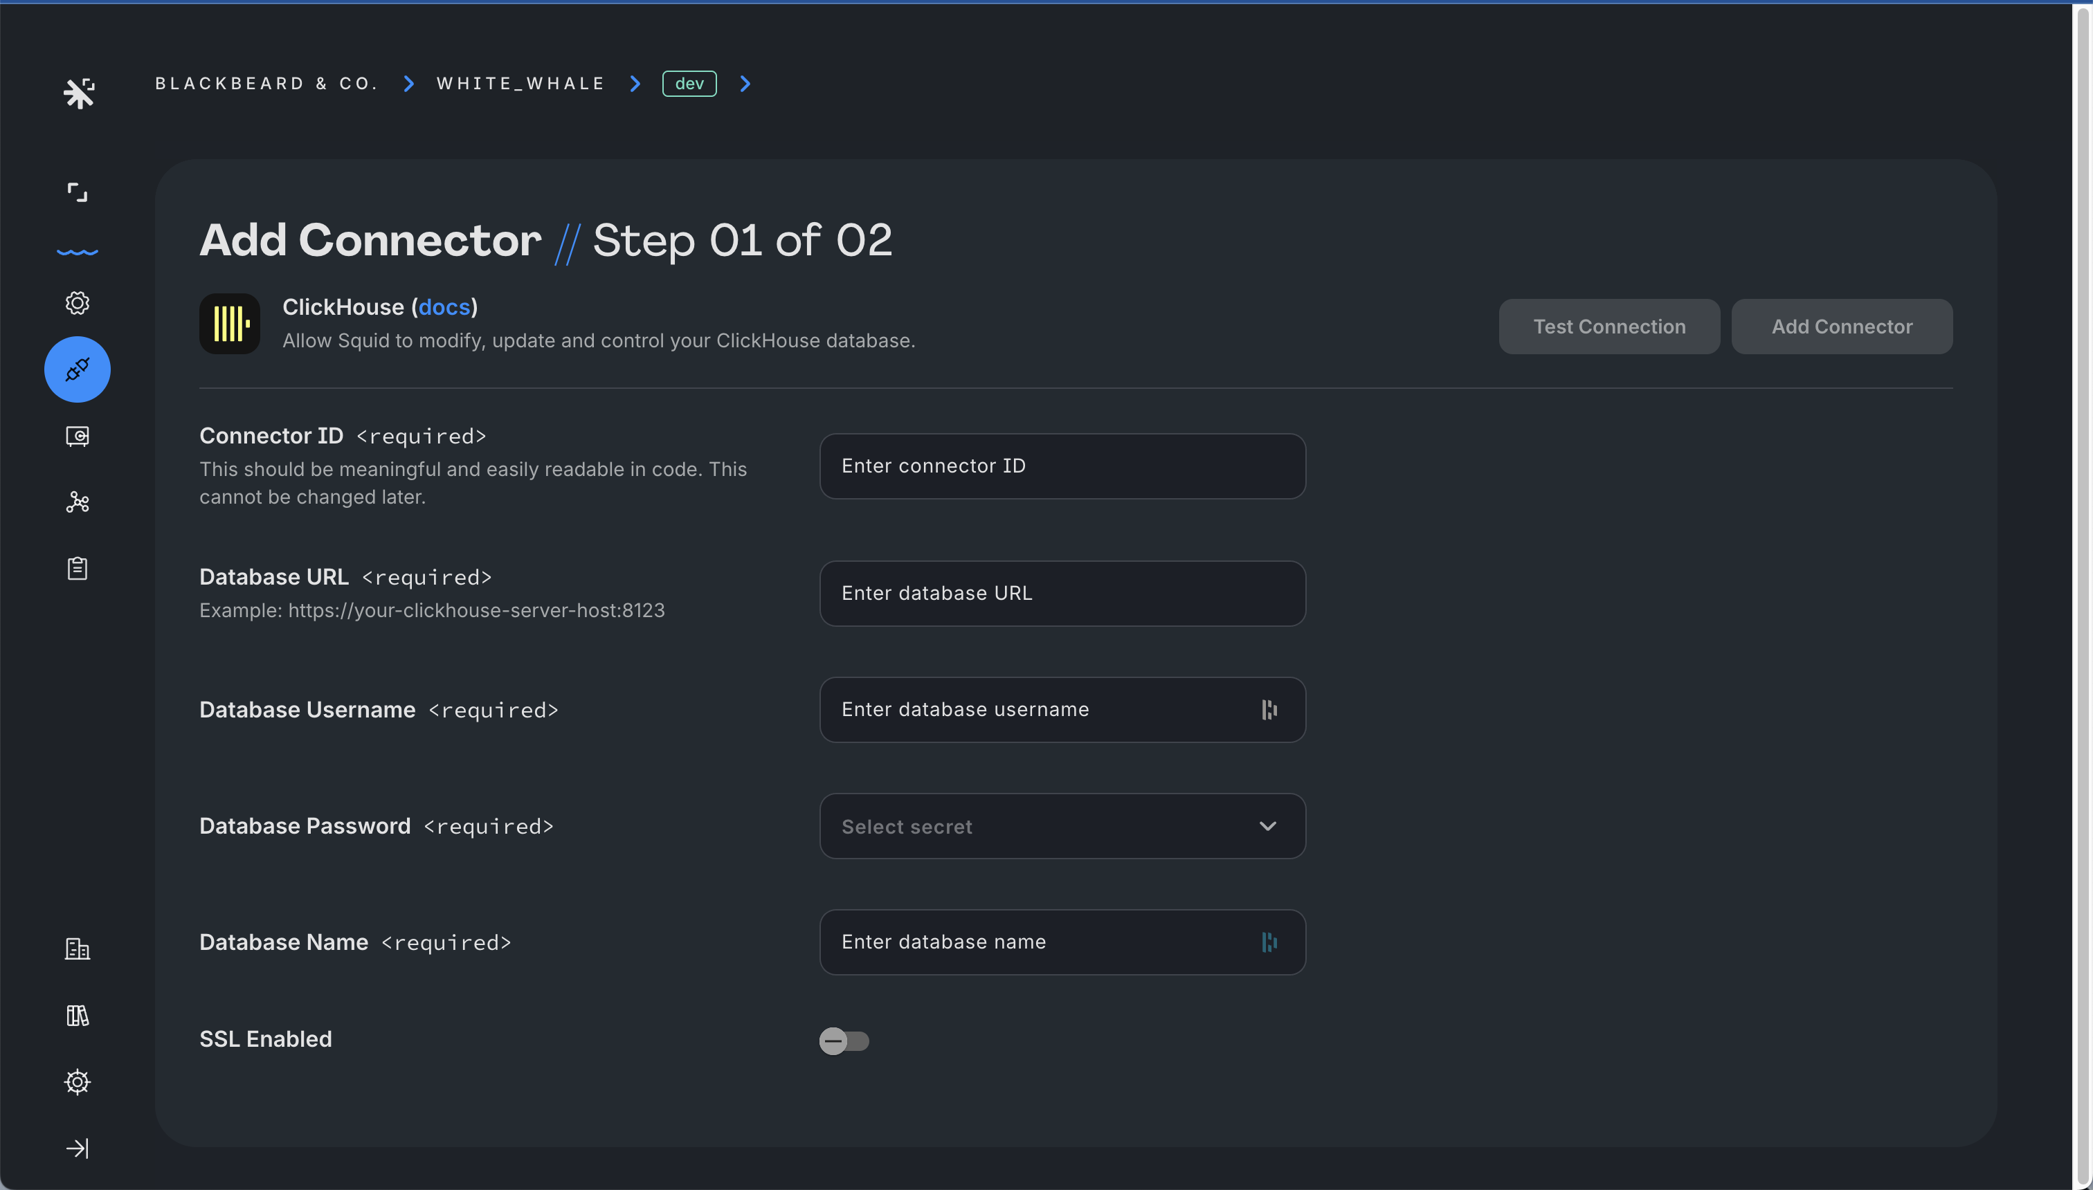Click the expand sidebar arrow icon
Screen dimensions: 2093x1190
coord(77,1148)
